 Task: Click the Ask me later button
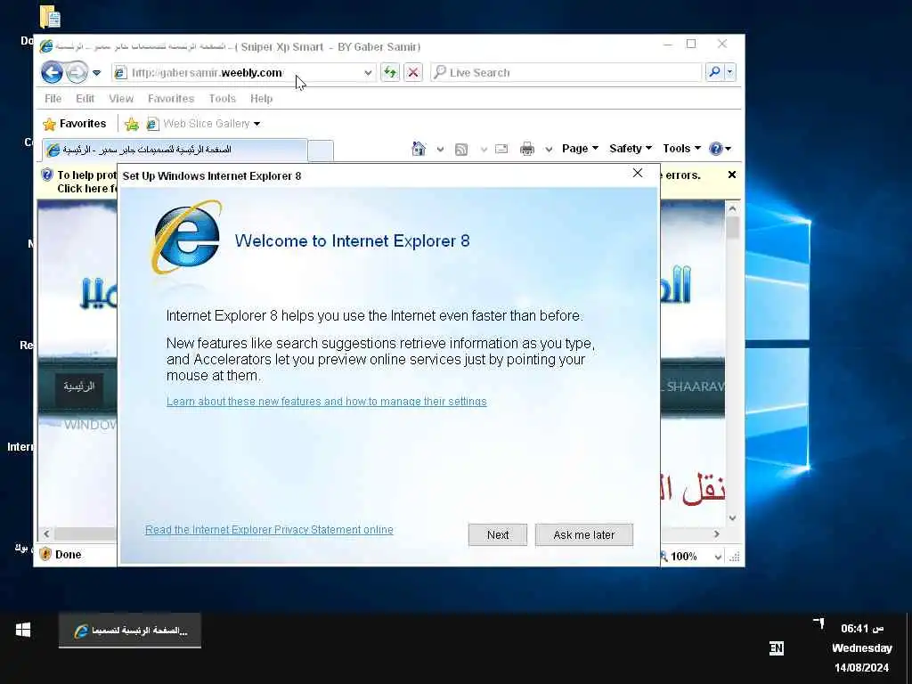pos(584,535)
